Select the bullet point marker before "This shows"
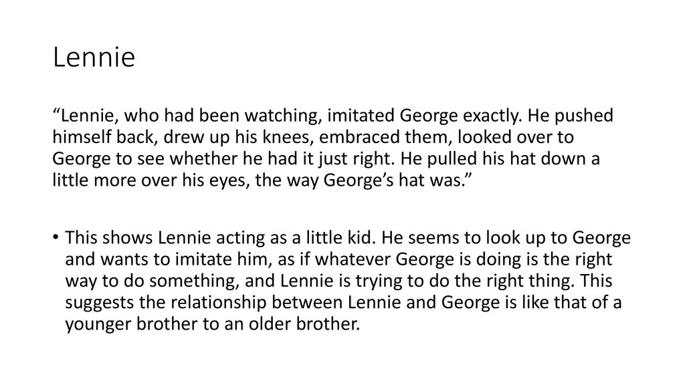 (x=55, y=237)
